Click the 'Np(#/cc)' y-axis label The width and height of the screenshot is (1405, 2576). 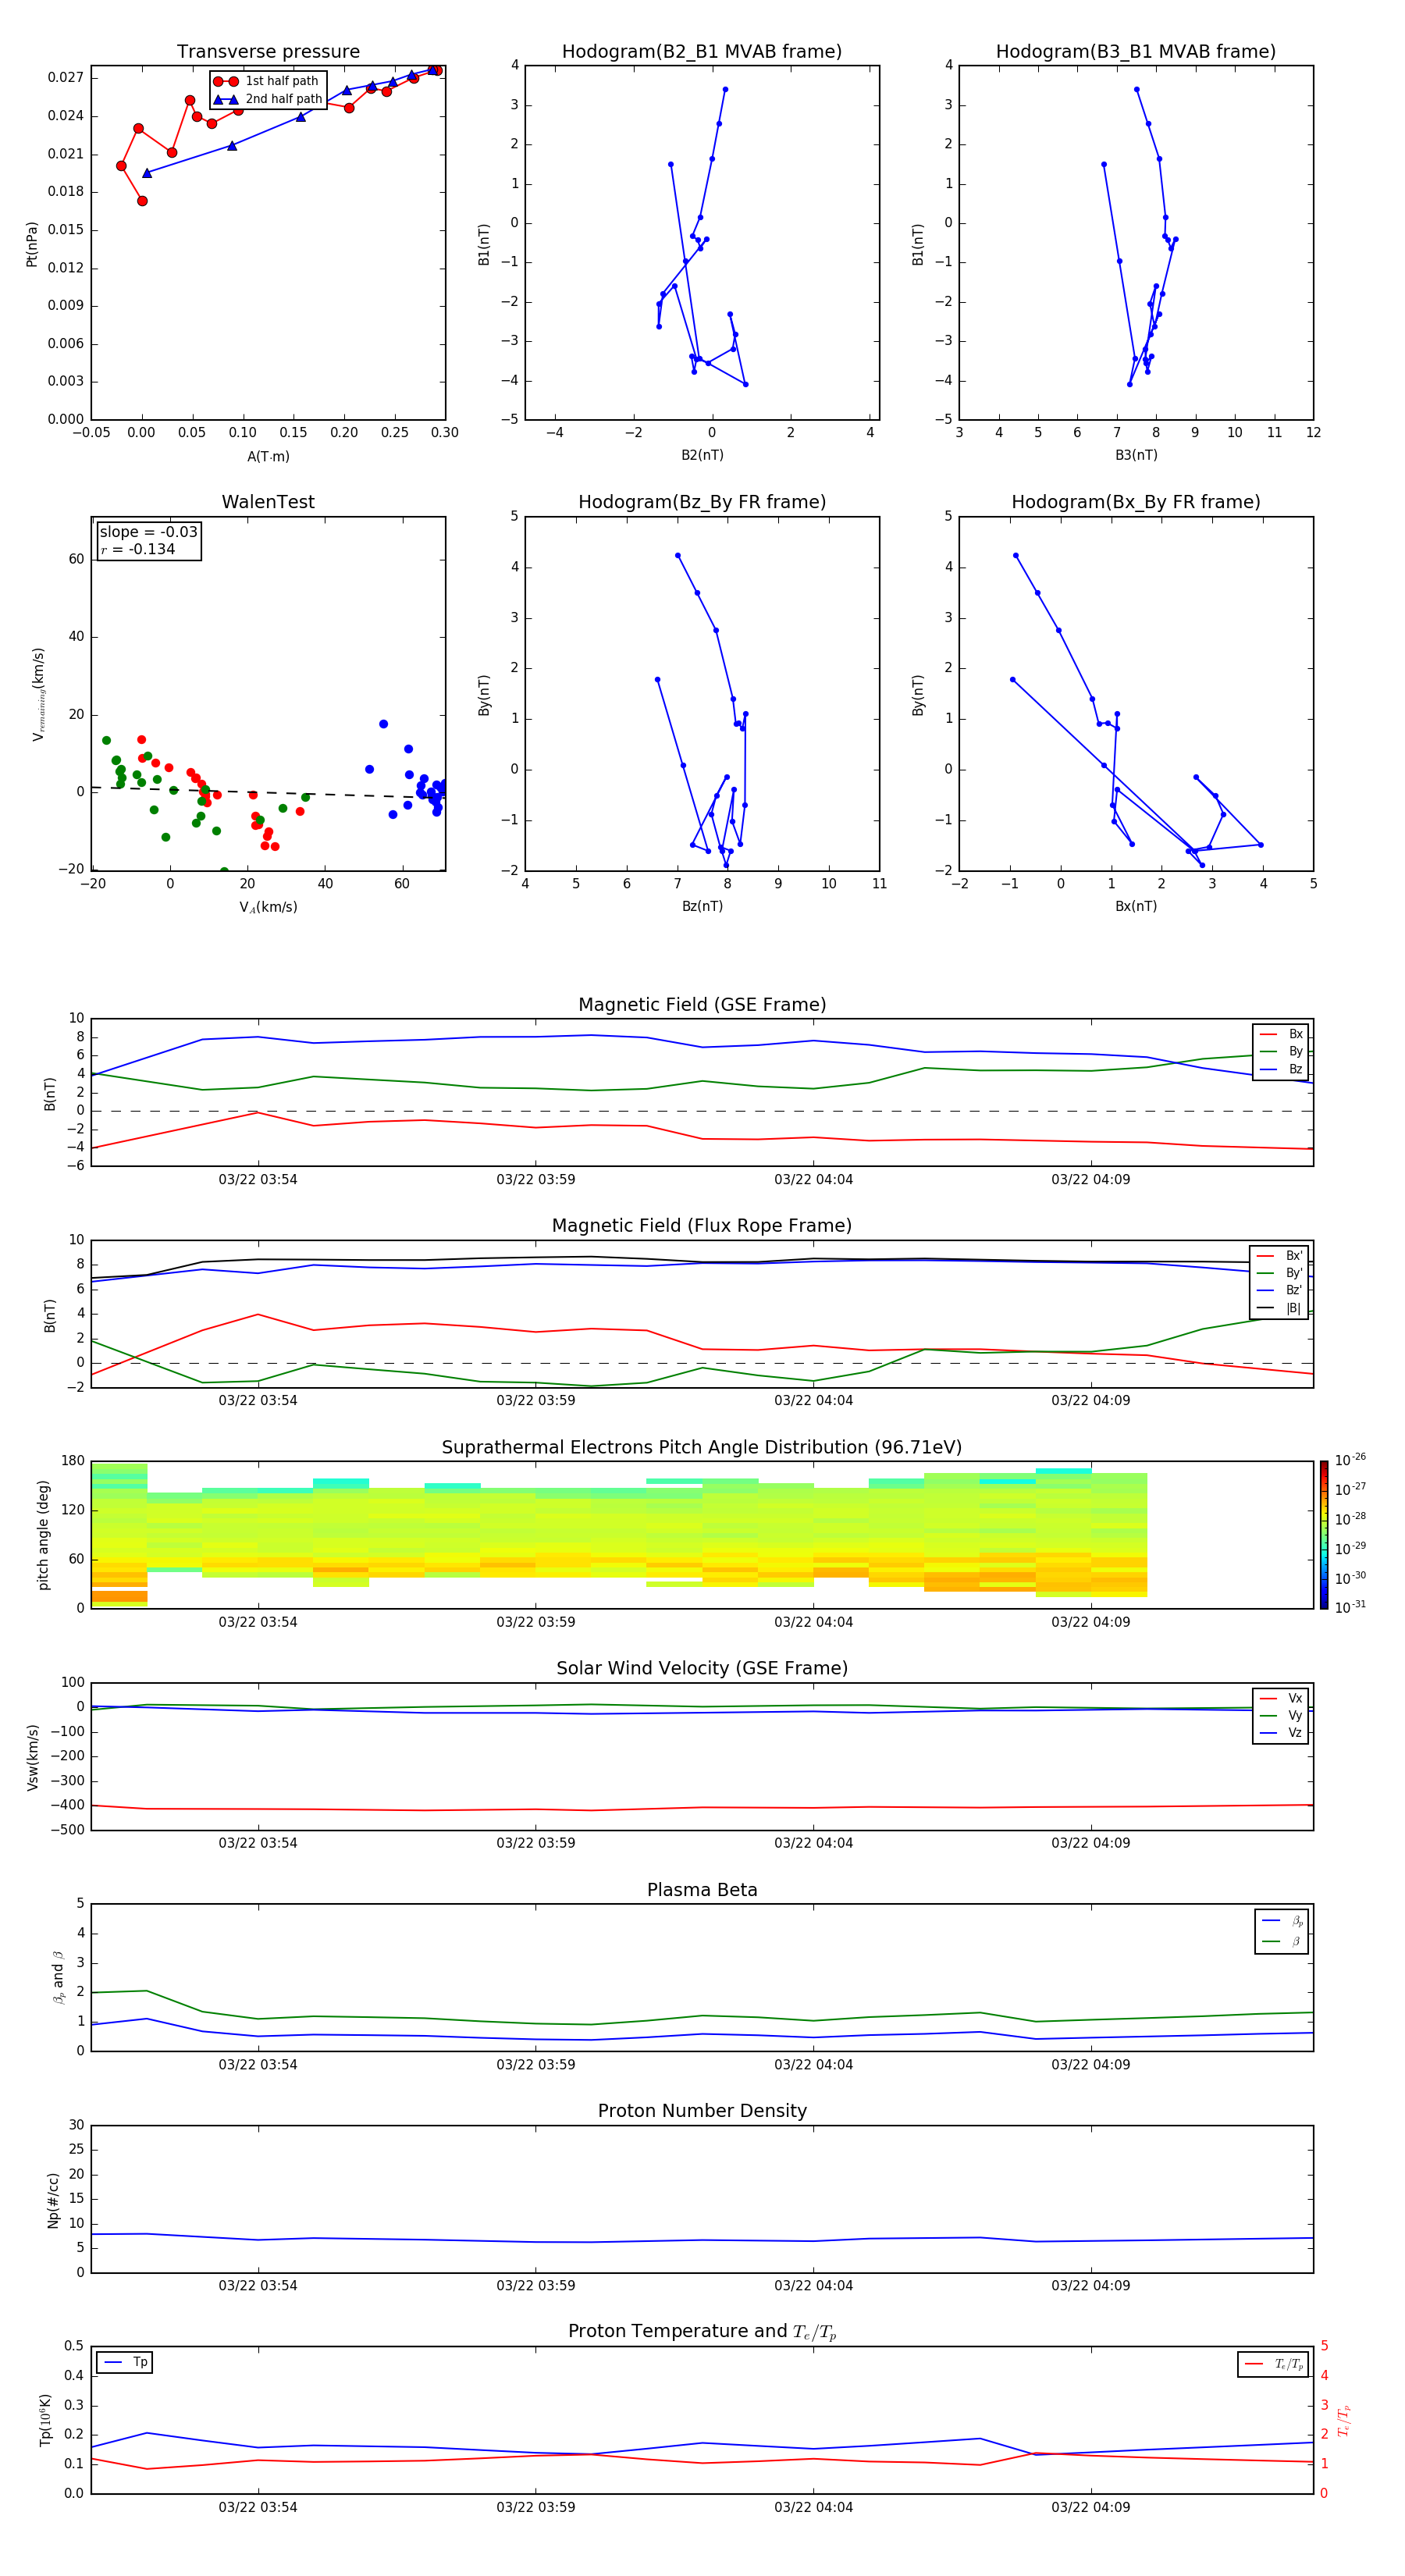click(x=53, y=2200)
